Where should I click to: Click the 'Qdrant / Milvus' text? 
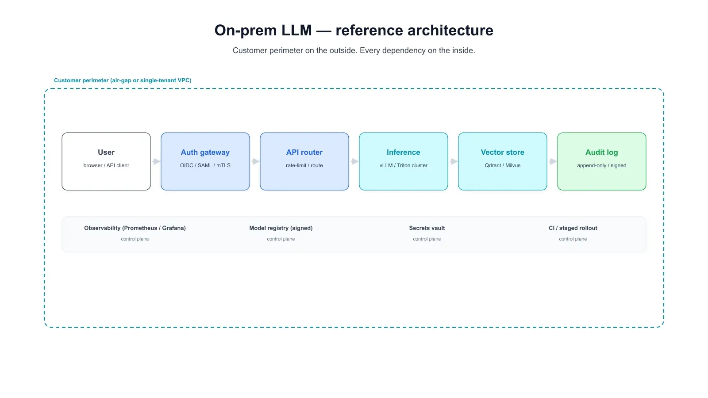503,165
